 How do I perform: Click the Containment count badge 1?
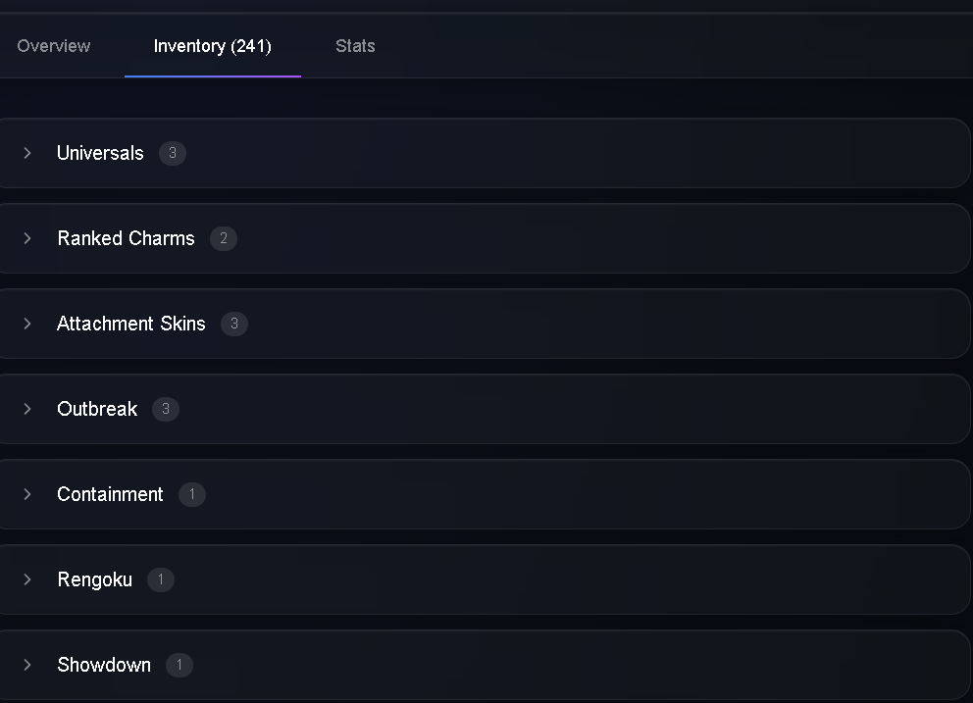click(x=191, y=494)
